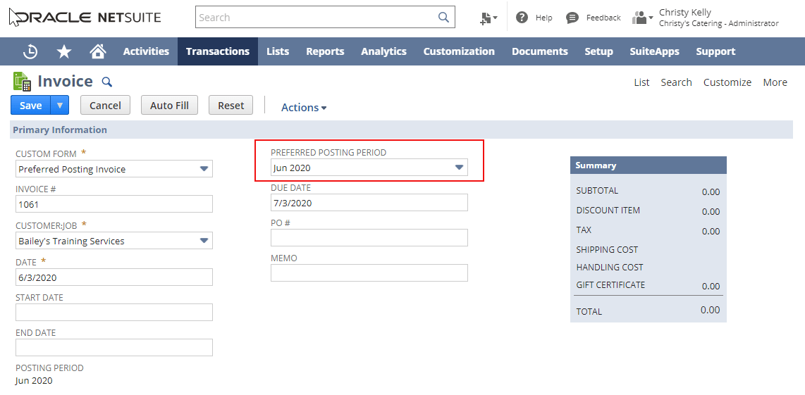Click the SUBTOTAL label in Summary
805x395 pixels.
click(x=597, y=190)
